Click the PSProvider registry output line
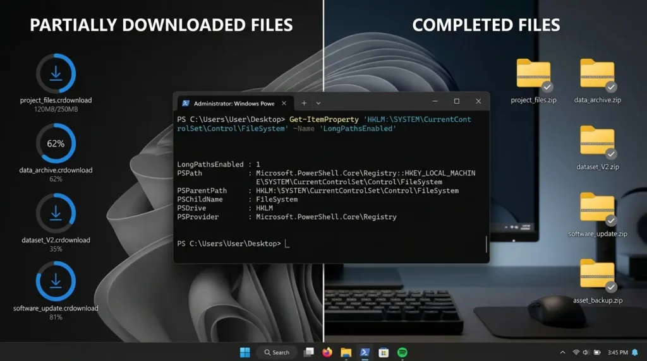This screenshot has width=647, height=361. point(287,216)
